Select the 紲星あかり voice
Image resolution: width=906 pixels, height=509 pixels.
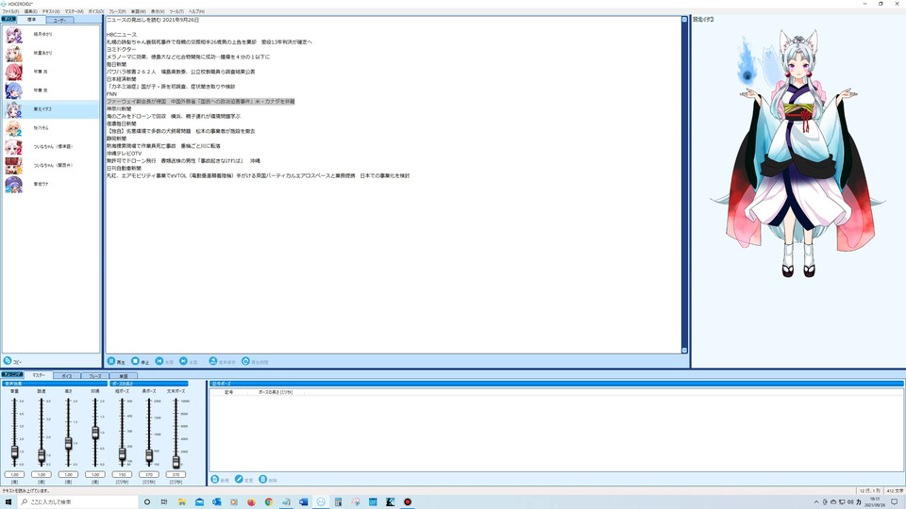51,53
